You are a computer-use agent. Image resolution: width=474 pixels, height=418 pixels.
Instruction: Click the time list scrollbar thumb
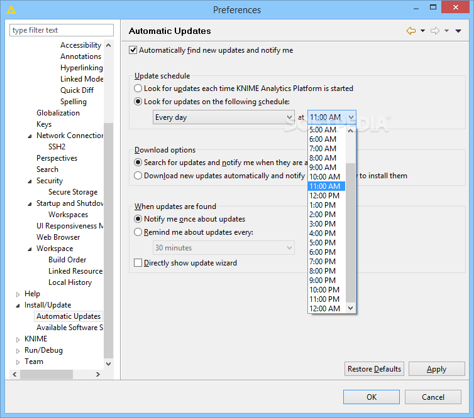[350, 232]
